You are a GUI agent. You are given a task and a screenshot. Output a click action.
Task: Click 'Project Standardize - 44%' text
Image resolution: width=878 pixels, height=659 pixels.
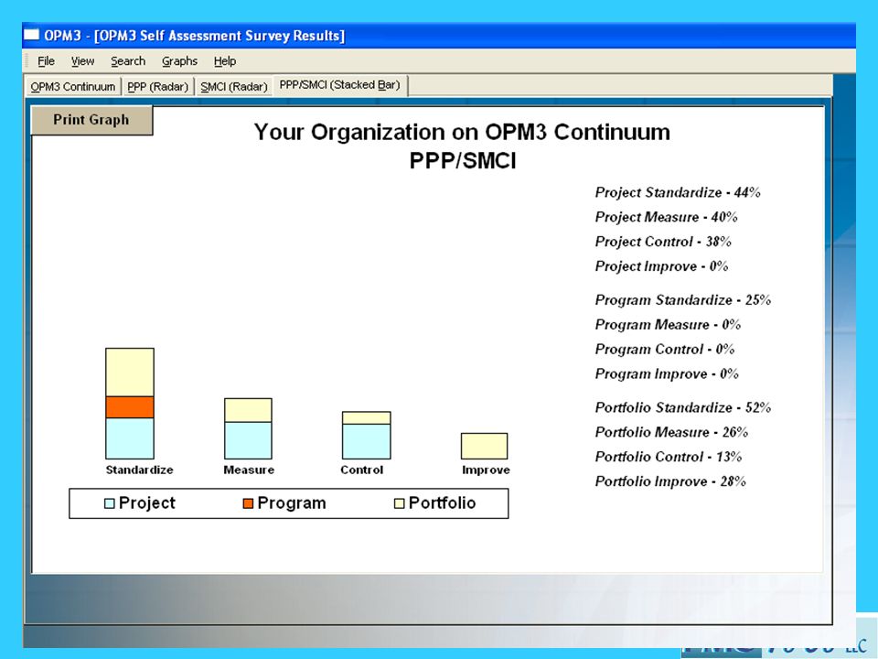click(x=678, y=193)
